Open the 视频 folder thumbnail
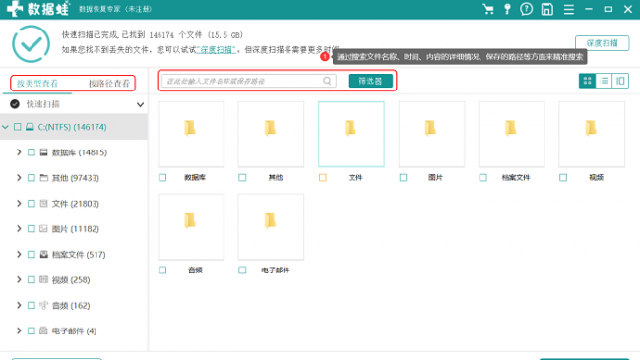This screenshot has width=640, height=360. pyautogui.click(x=592, y=134)
